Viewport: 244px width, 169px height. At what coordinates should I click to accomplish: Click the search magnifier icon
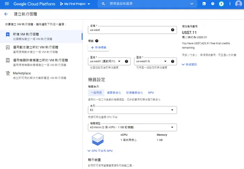(103, 4)
